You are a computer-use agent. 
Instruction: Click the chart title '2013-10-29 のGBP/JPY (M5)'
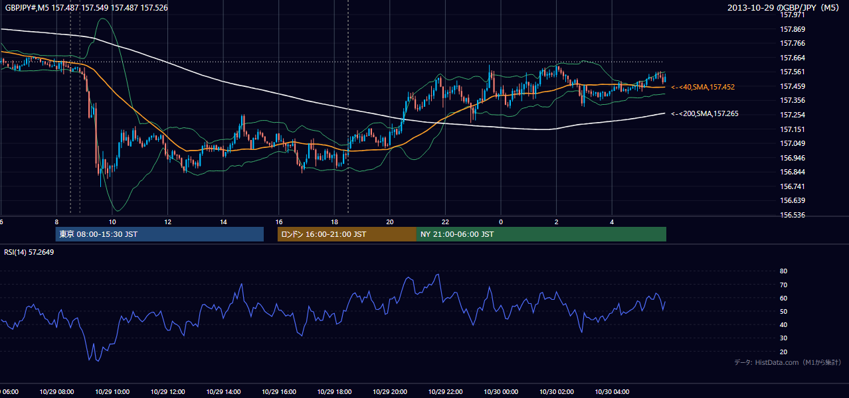pyautogui.click(x=785, y=8)
